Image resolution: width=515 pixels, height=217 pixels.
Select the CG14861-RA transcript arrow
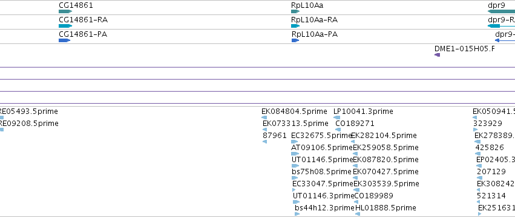65,26
